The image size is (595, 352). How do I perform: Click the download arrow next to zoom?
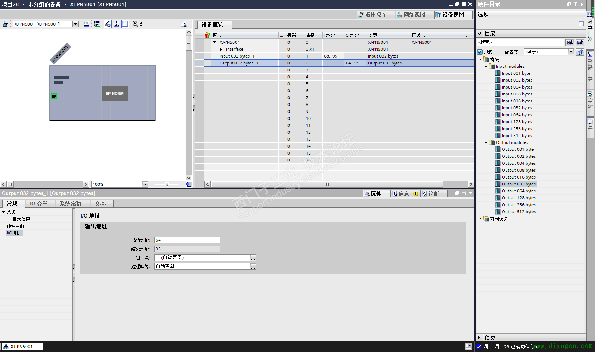[141, 24]
